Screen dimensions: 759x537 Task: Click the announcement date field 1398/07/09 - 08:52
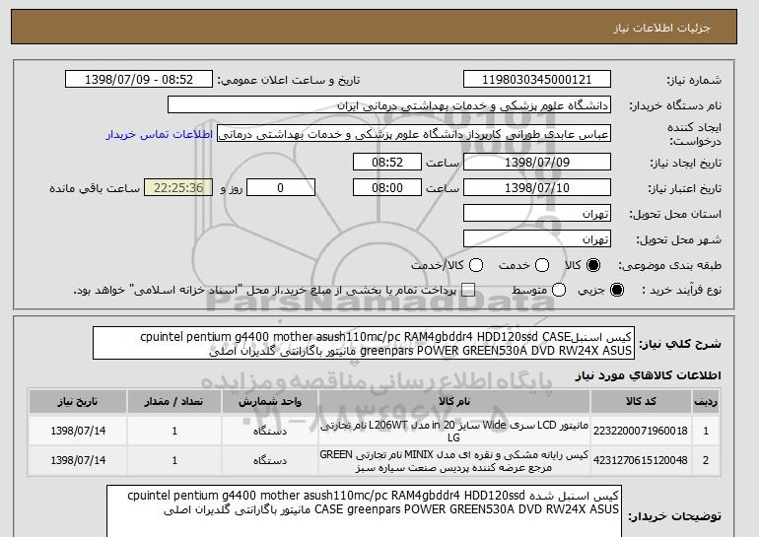(x=139, y=80)
